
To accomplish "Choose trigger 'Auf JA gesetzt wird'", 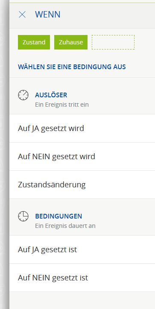I will click(82, 128).
